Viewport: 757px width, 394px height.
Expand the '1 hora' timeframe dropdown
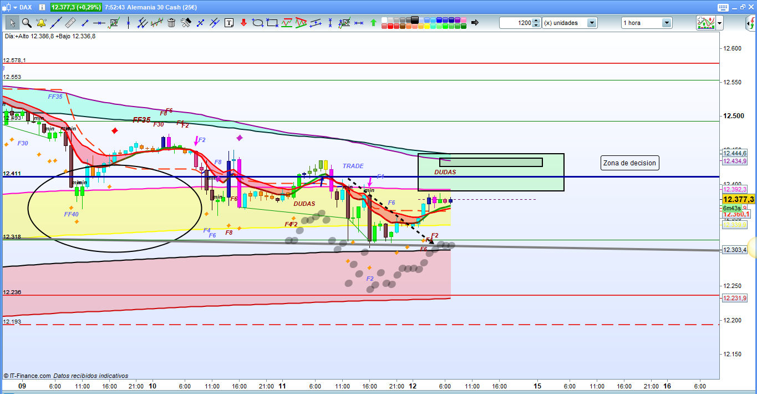click(x=666, y=23)
